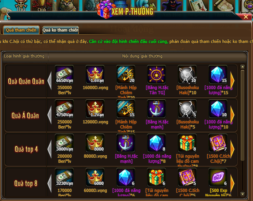This screenshot has width=253, height=201.
Task: Switch to Quà tham chiến tab
Action: (x=21, y=30)
